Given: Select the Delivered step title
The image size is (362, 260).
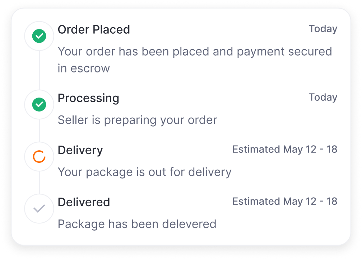Looking at the screenshot, I should (84, 202).
